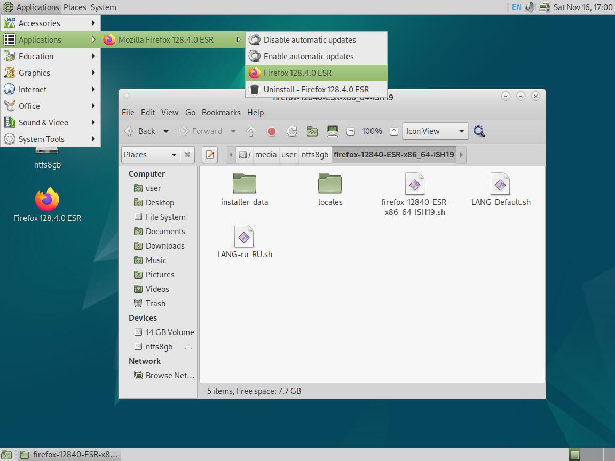615x461 pixels.
Task: Click the magnifier Search icon
Action: 479,131
